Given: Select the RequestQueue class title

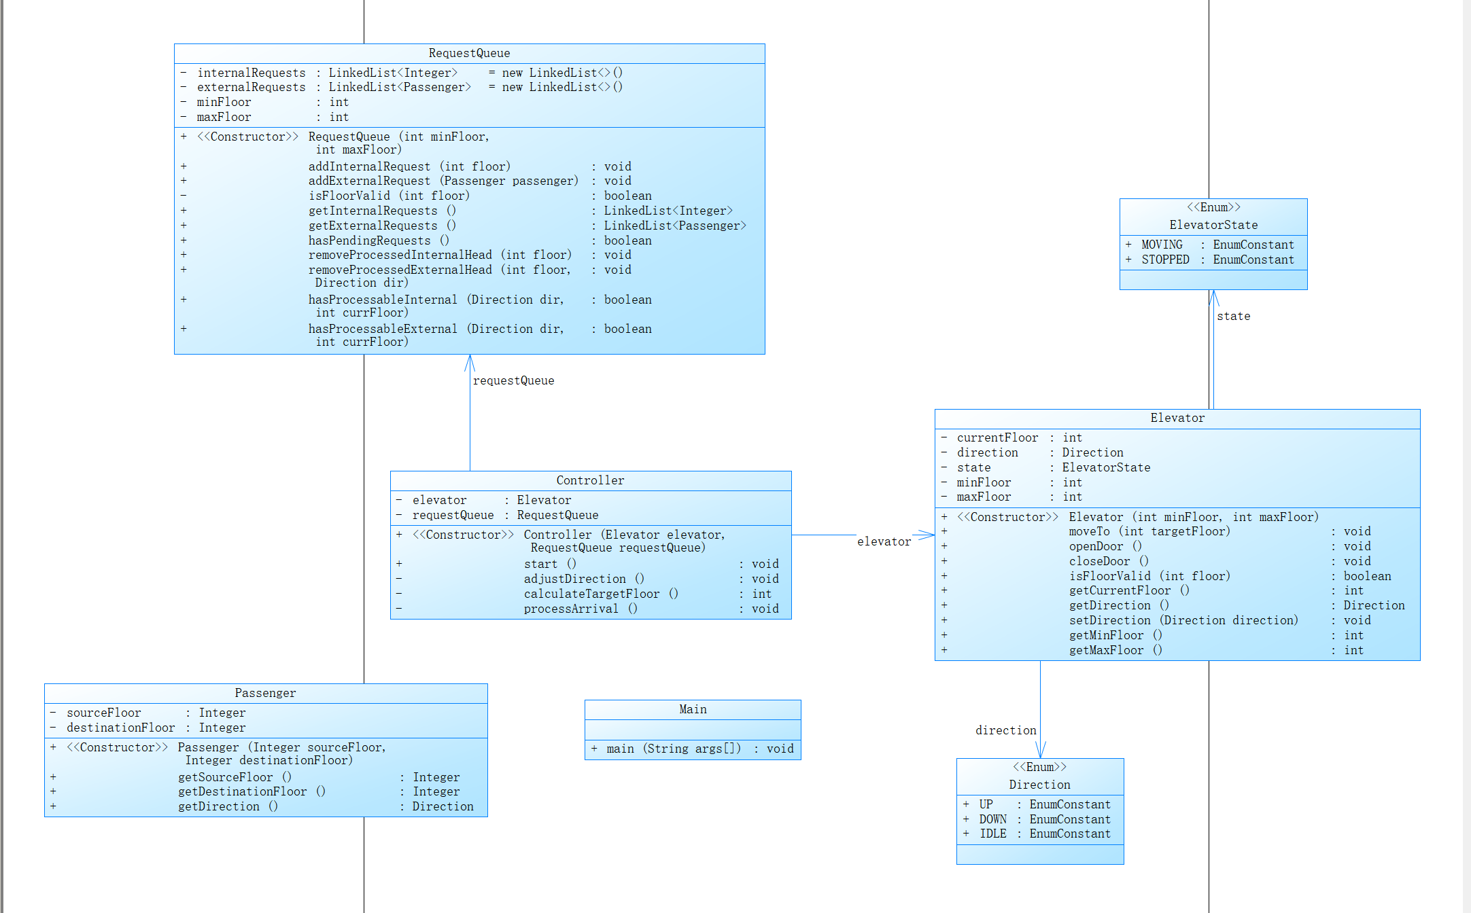Looking at the screenshot, I should click(469, 53).
